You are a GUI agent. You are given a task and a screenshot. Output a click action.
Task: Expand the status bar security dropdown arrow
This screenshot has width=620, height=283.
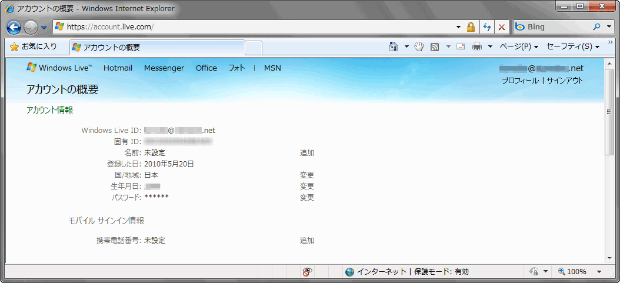click(x=546, y=272)
